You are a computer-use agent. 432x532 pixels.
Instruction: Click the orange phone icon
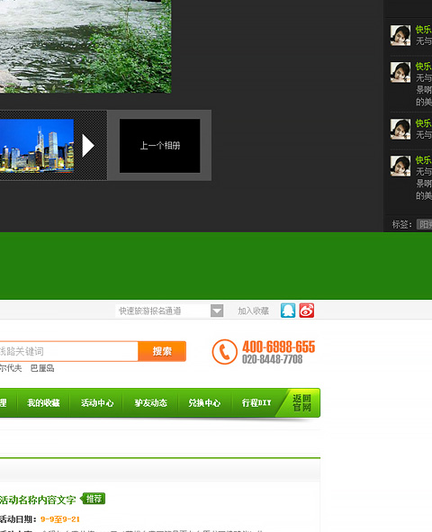click(224, 352)
